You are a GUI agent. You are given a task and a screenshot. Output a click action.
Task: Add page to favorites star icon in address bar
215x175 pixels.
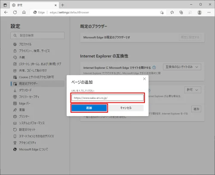(162, 12)
